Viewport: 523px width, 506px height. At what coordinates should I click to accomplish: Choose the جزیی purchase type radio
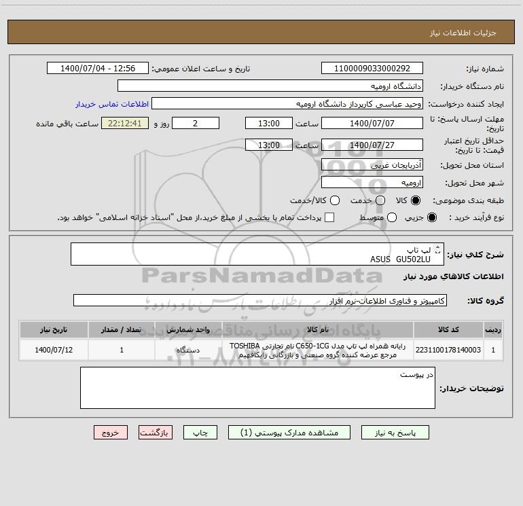point(432,217)
